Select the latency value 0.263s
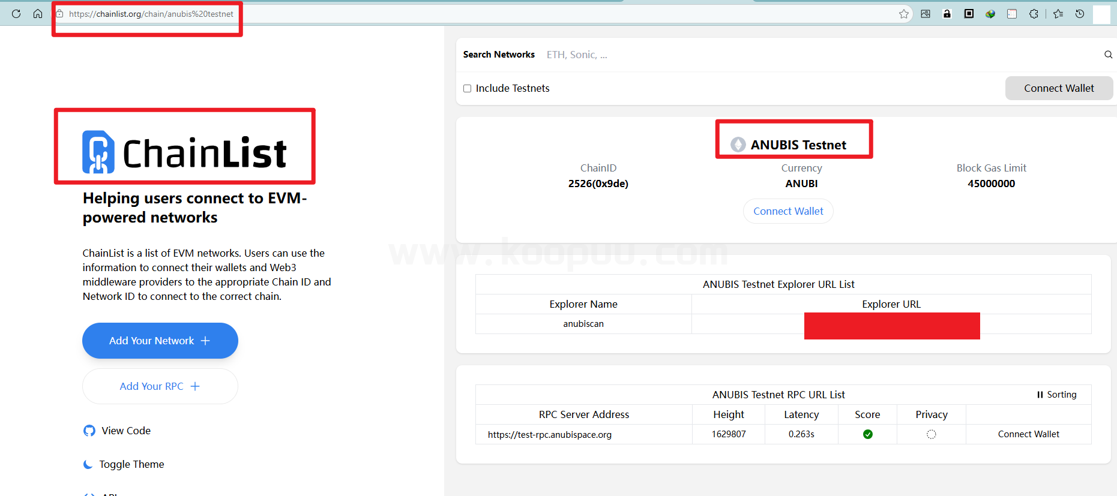 click(801, 434)
